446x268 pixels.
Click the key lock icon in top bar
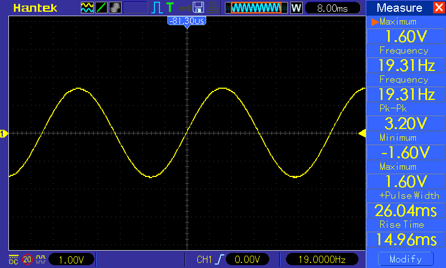click(x=185, y=8)
